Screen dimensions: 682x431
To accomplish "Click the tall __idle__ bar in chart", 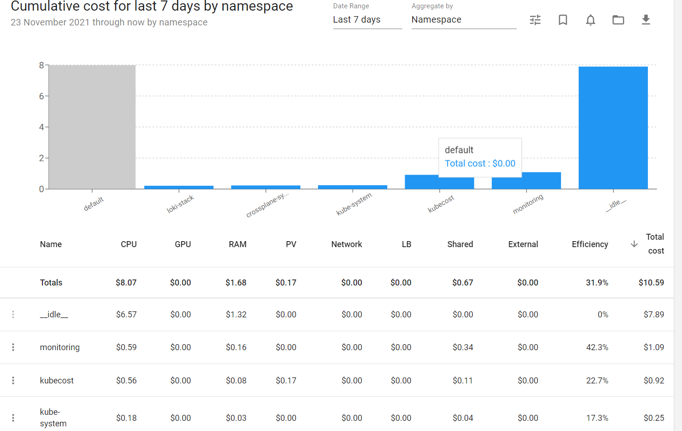I will tap(613, 128).
